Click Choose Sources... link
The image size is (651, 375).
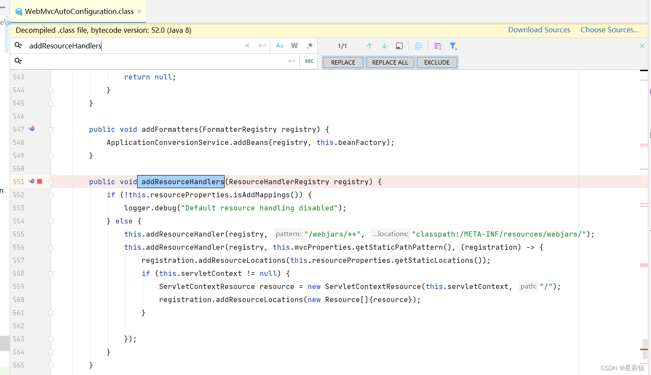pyautogui.click(x=609, y=30)
